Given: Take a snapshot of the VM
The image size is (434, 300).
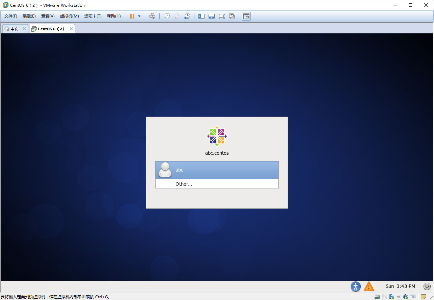Looking at the screenshot, I should click(x=166, y=16).
